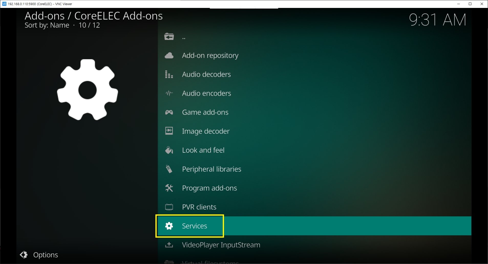488x264 pixels.
Task: Click the Audio encoders waveform icon
Action: click(169, 93)
